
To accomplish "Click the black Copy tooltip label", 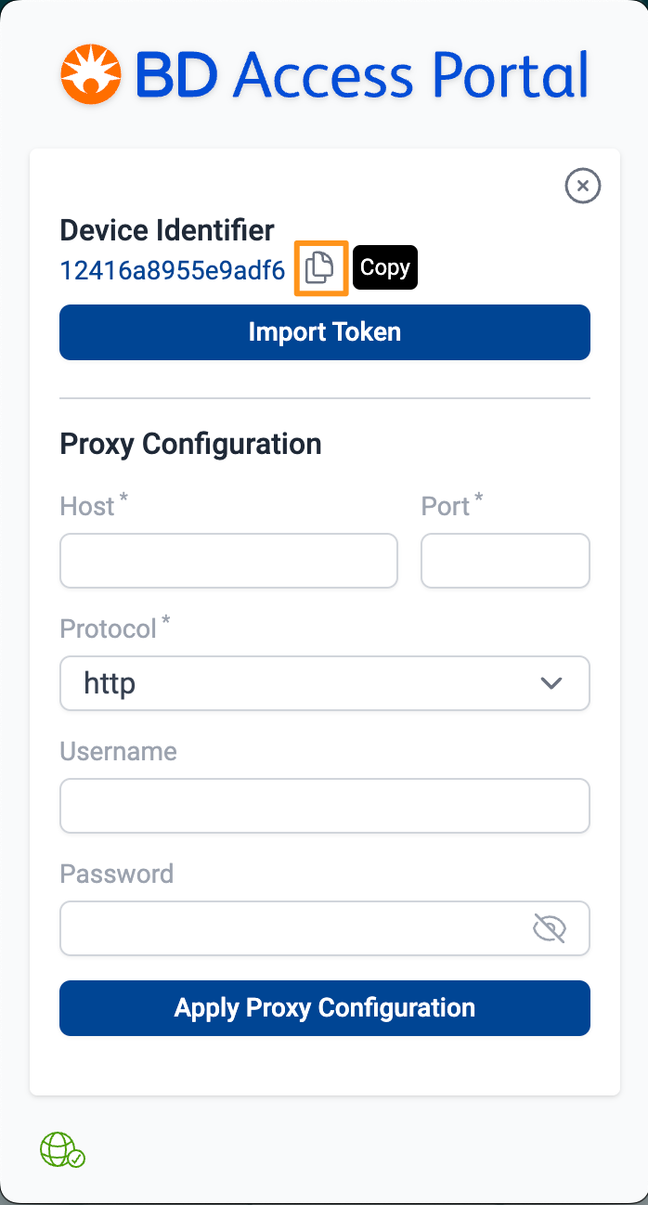I will click(385, 267).
